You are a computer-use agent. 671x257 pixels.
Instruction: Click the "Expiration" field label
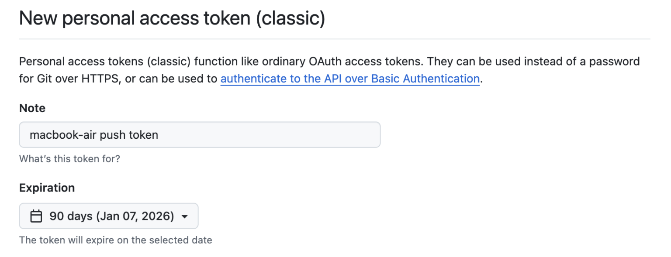pos(47,188)
